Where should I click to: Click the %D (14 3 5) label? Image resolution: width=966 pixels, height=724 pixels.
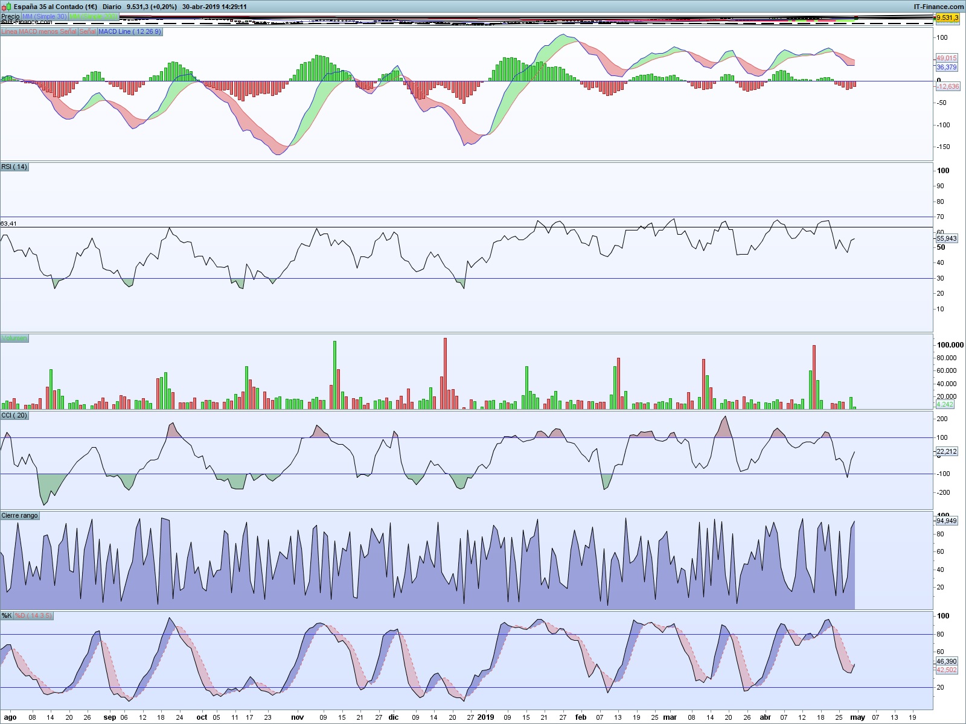click(34, 615)
